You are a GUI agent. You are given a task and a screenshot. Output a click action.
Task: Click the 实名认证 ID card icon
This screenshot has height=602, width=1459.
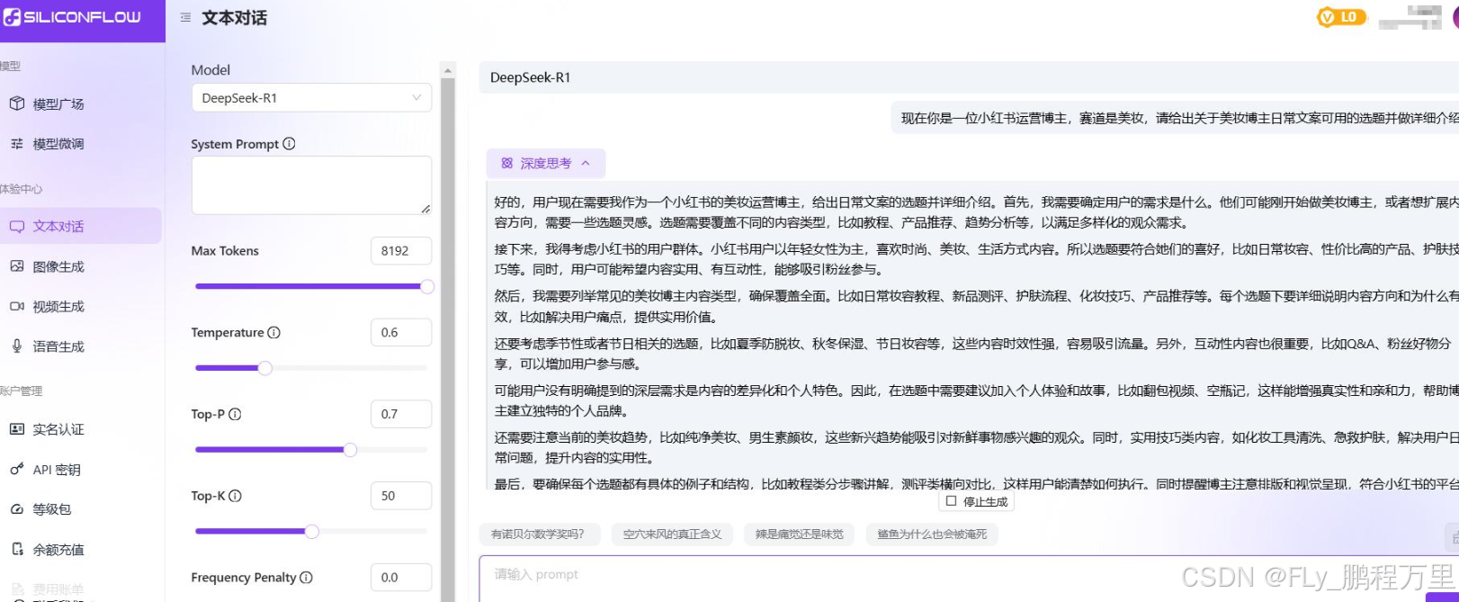pos(17,429)
